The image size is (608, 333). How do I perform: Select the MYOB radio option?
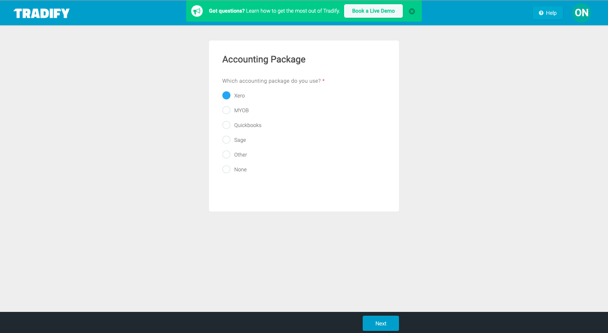coord(226,110)
